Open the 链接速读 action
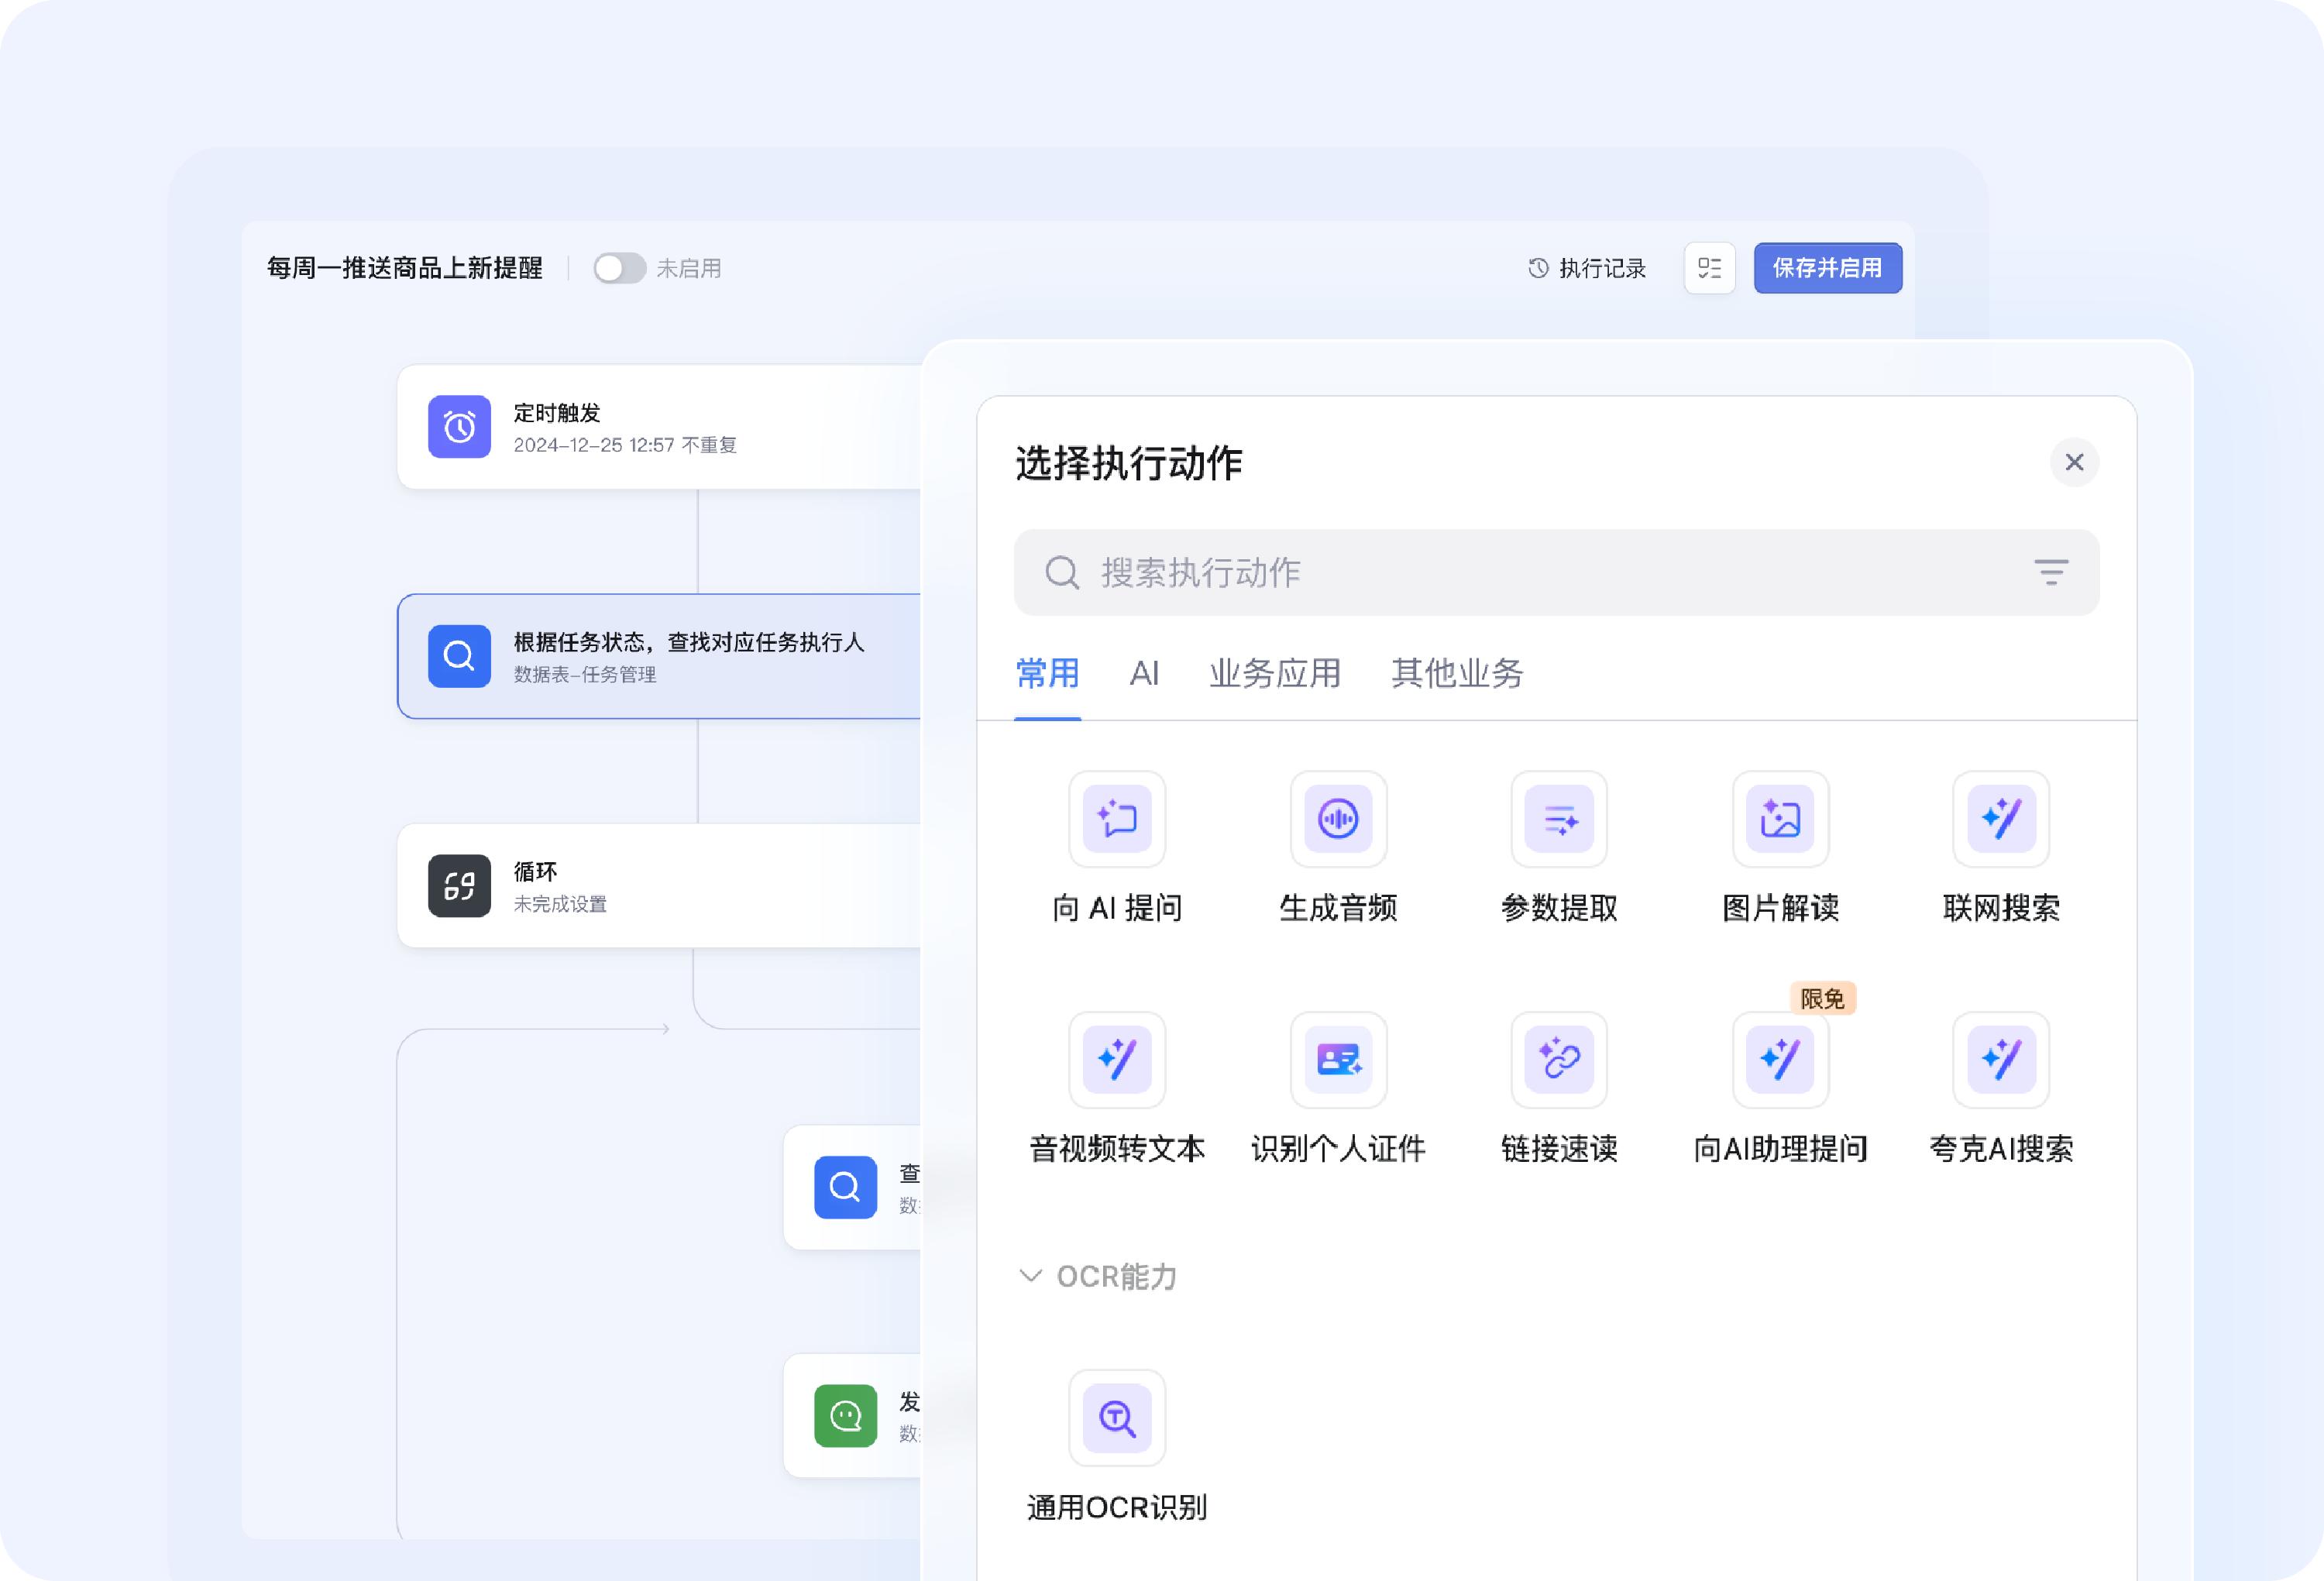This screenshot has width=2324, height=1581. [1558, 1060]
